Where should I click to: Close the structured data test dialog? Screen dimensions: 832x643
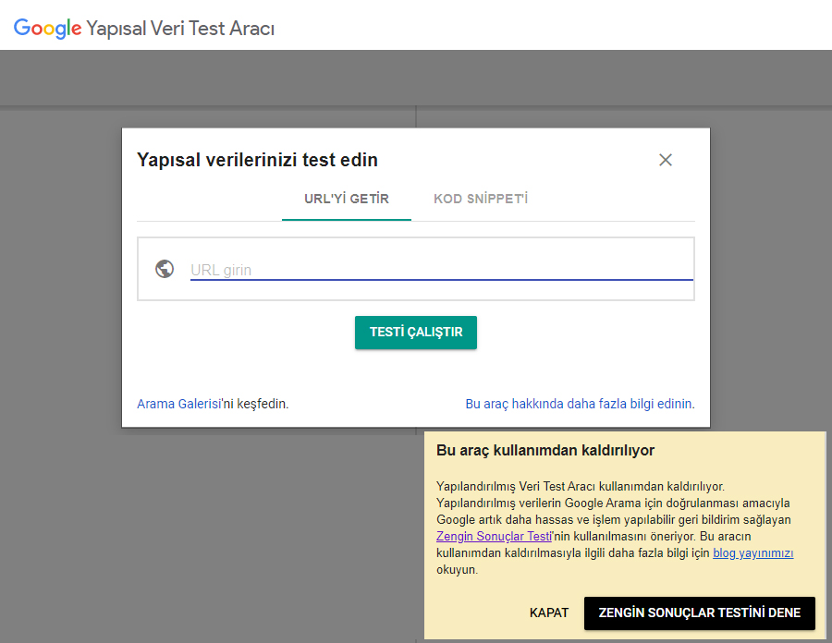666,160
